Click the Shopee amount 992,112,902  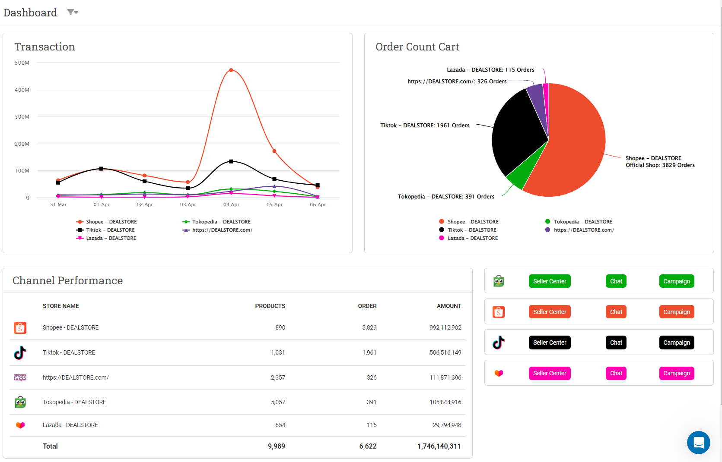coord(445,327)
